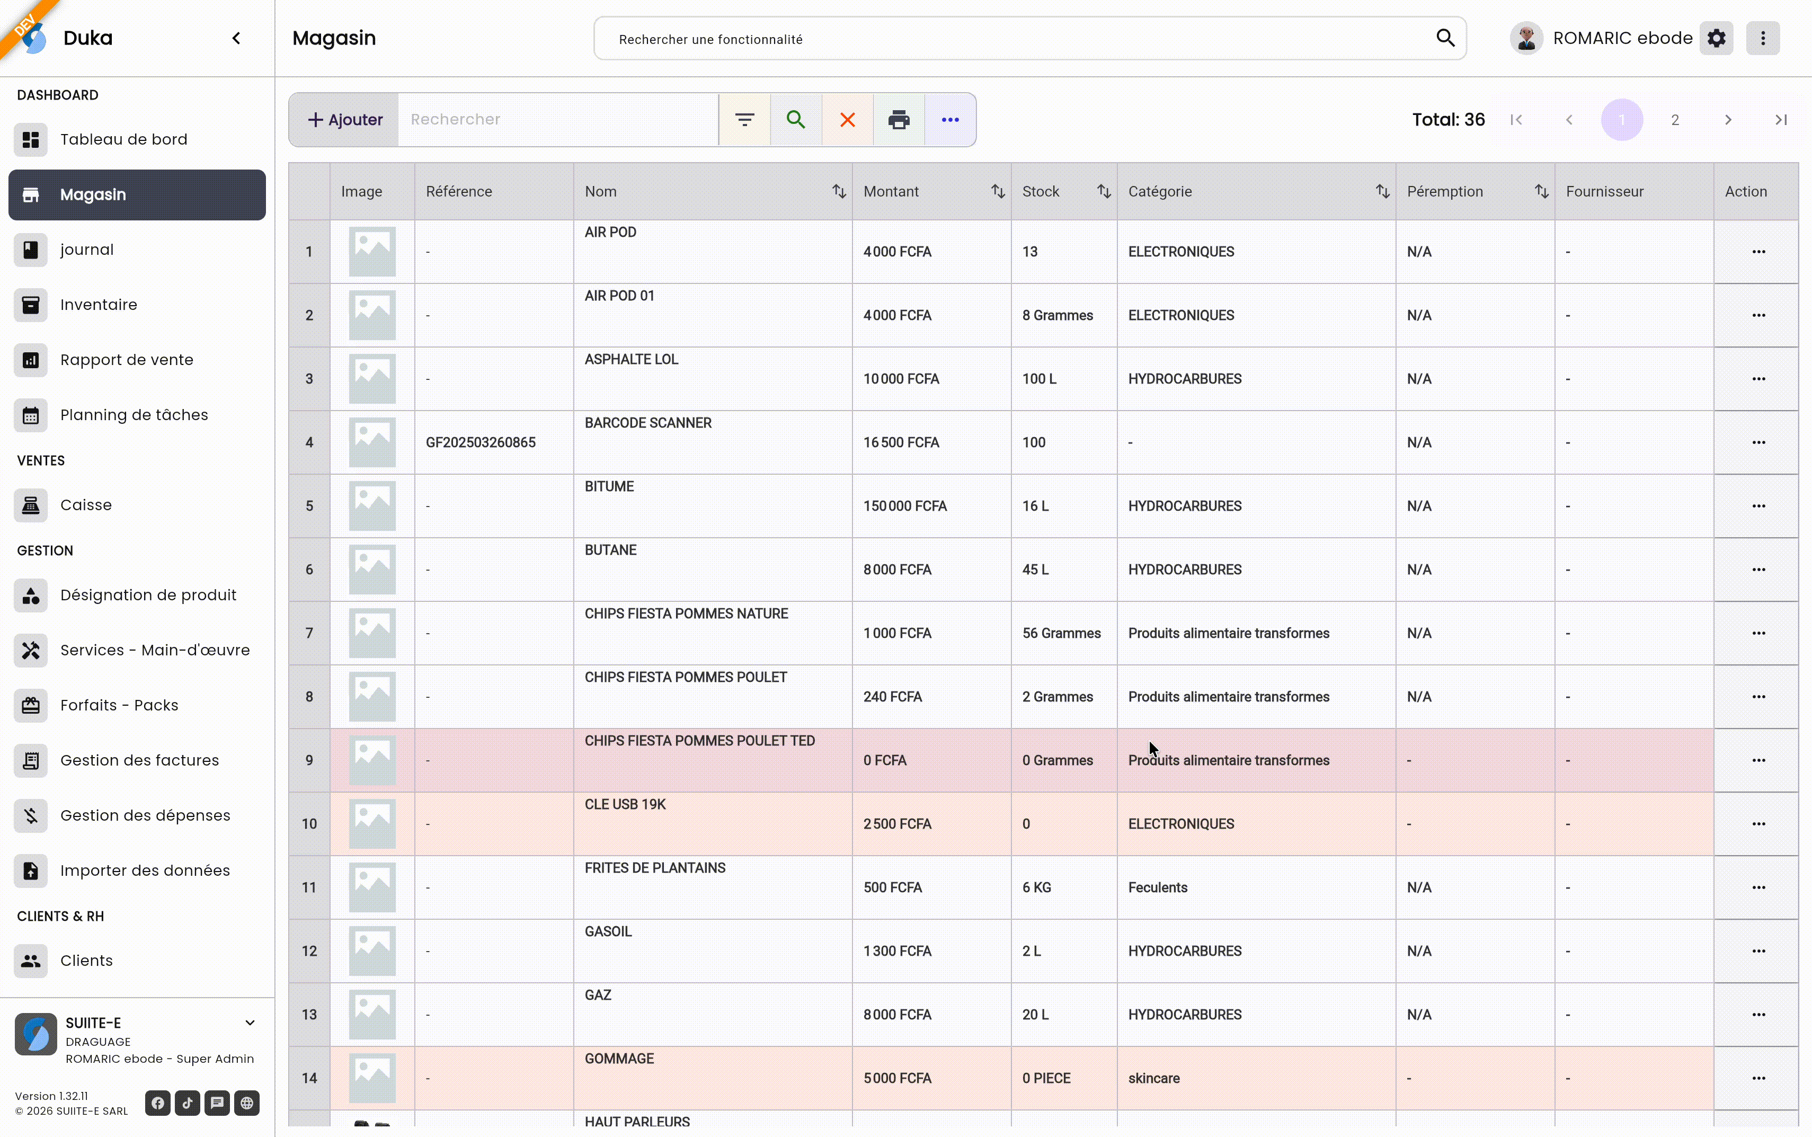Sort table by Nom column
Viewport: 1812px width, 1137px height.
pyautogui.click(x=839, y=192)
